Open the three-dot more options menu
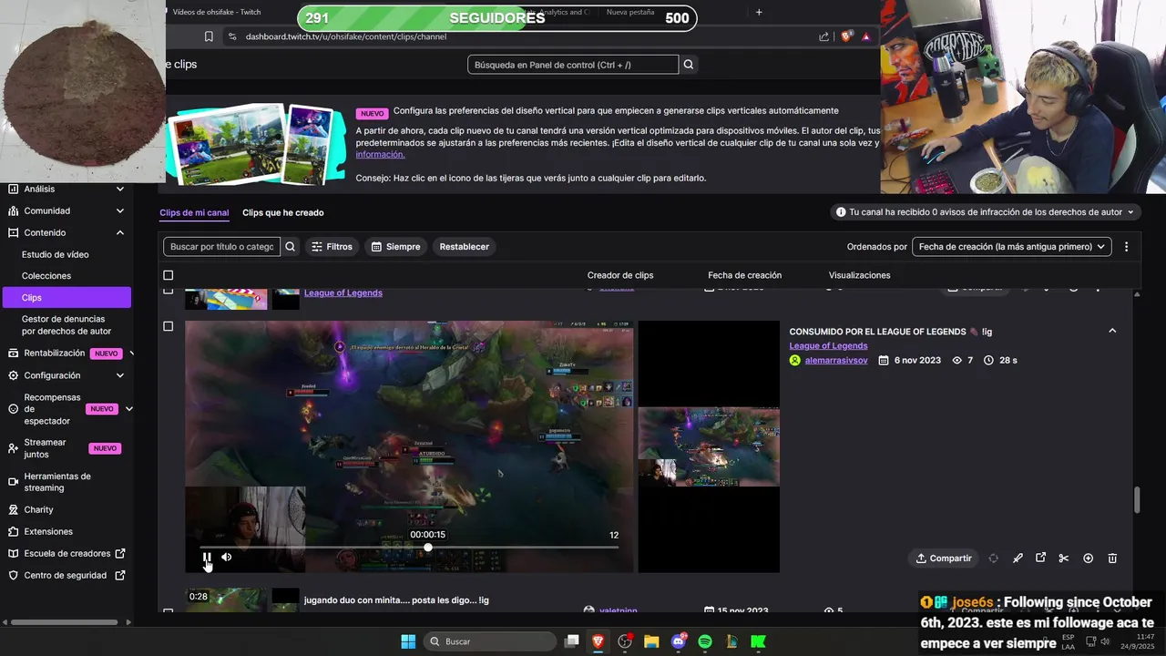 (x=1126, y=247)
